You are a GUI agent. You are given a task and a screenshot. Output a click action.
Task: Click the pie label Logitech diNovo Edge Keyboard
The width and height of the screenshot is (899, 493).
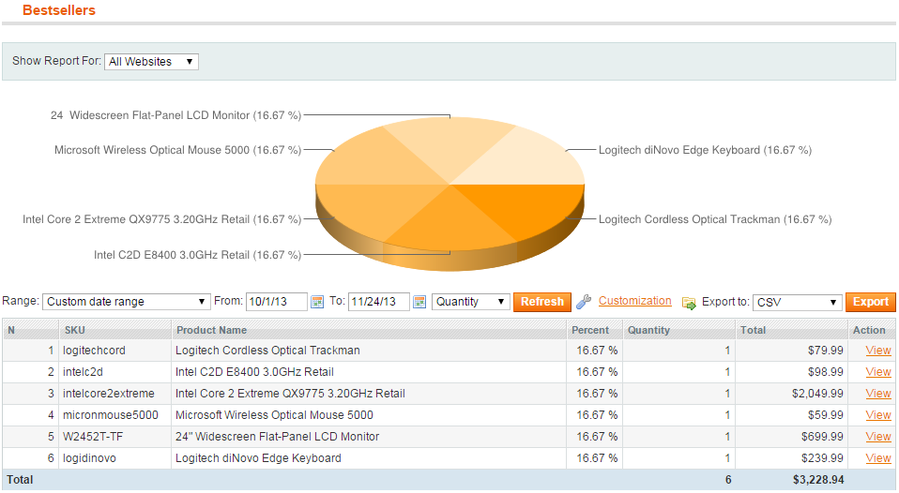pyautogui.click(x=705, y=150)
